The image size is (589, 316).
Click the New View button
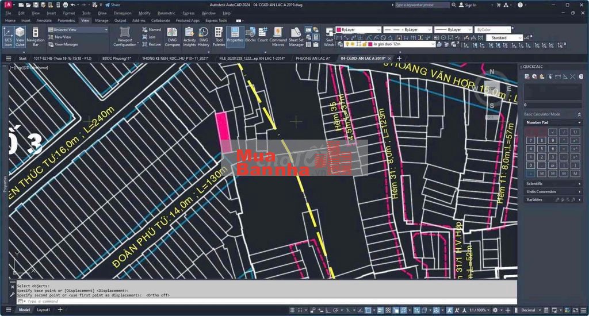pos(63,37)
